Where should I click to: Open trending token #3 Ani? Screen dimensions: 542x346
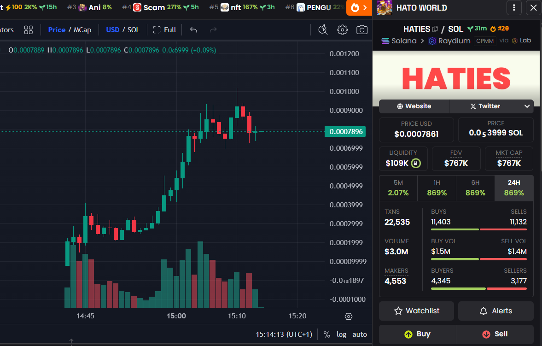coord(90,7)
